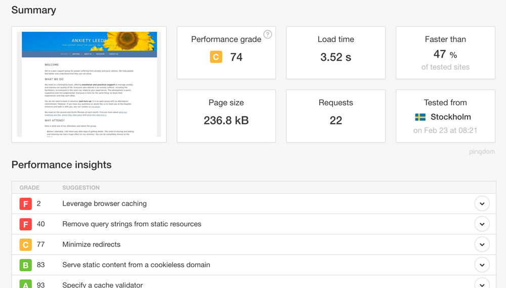Click the red F badge scored 40
The image size is (506, 288).
[26, 224]
